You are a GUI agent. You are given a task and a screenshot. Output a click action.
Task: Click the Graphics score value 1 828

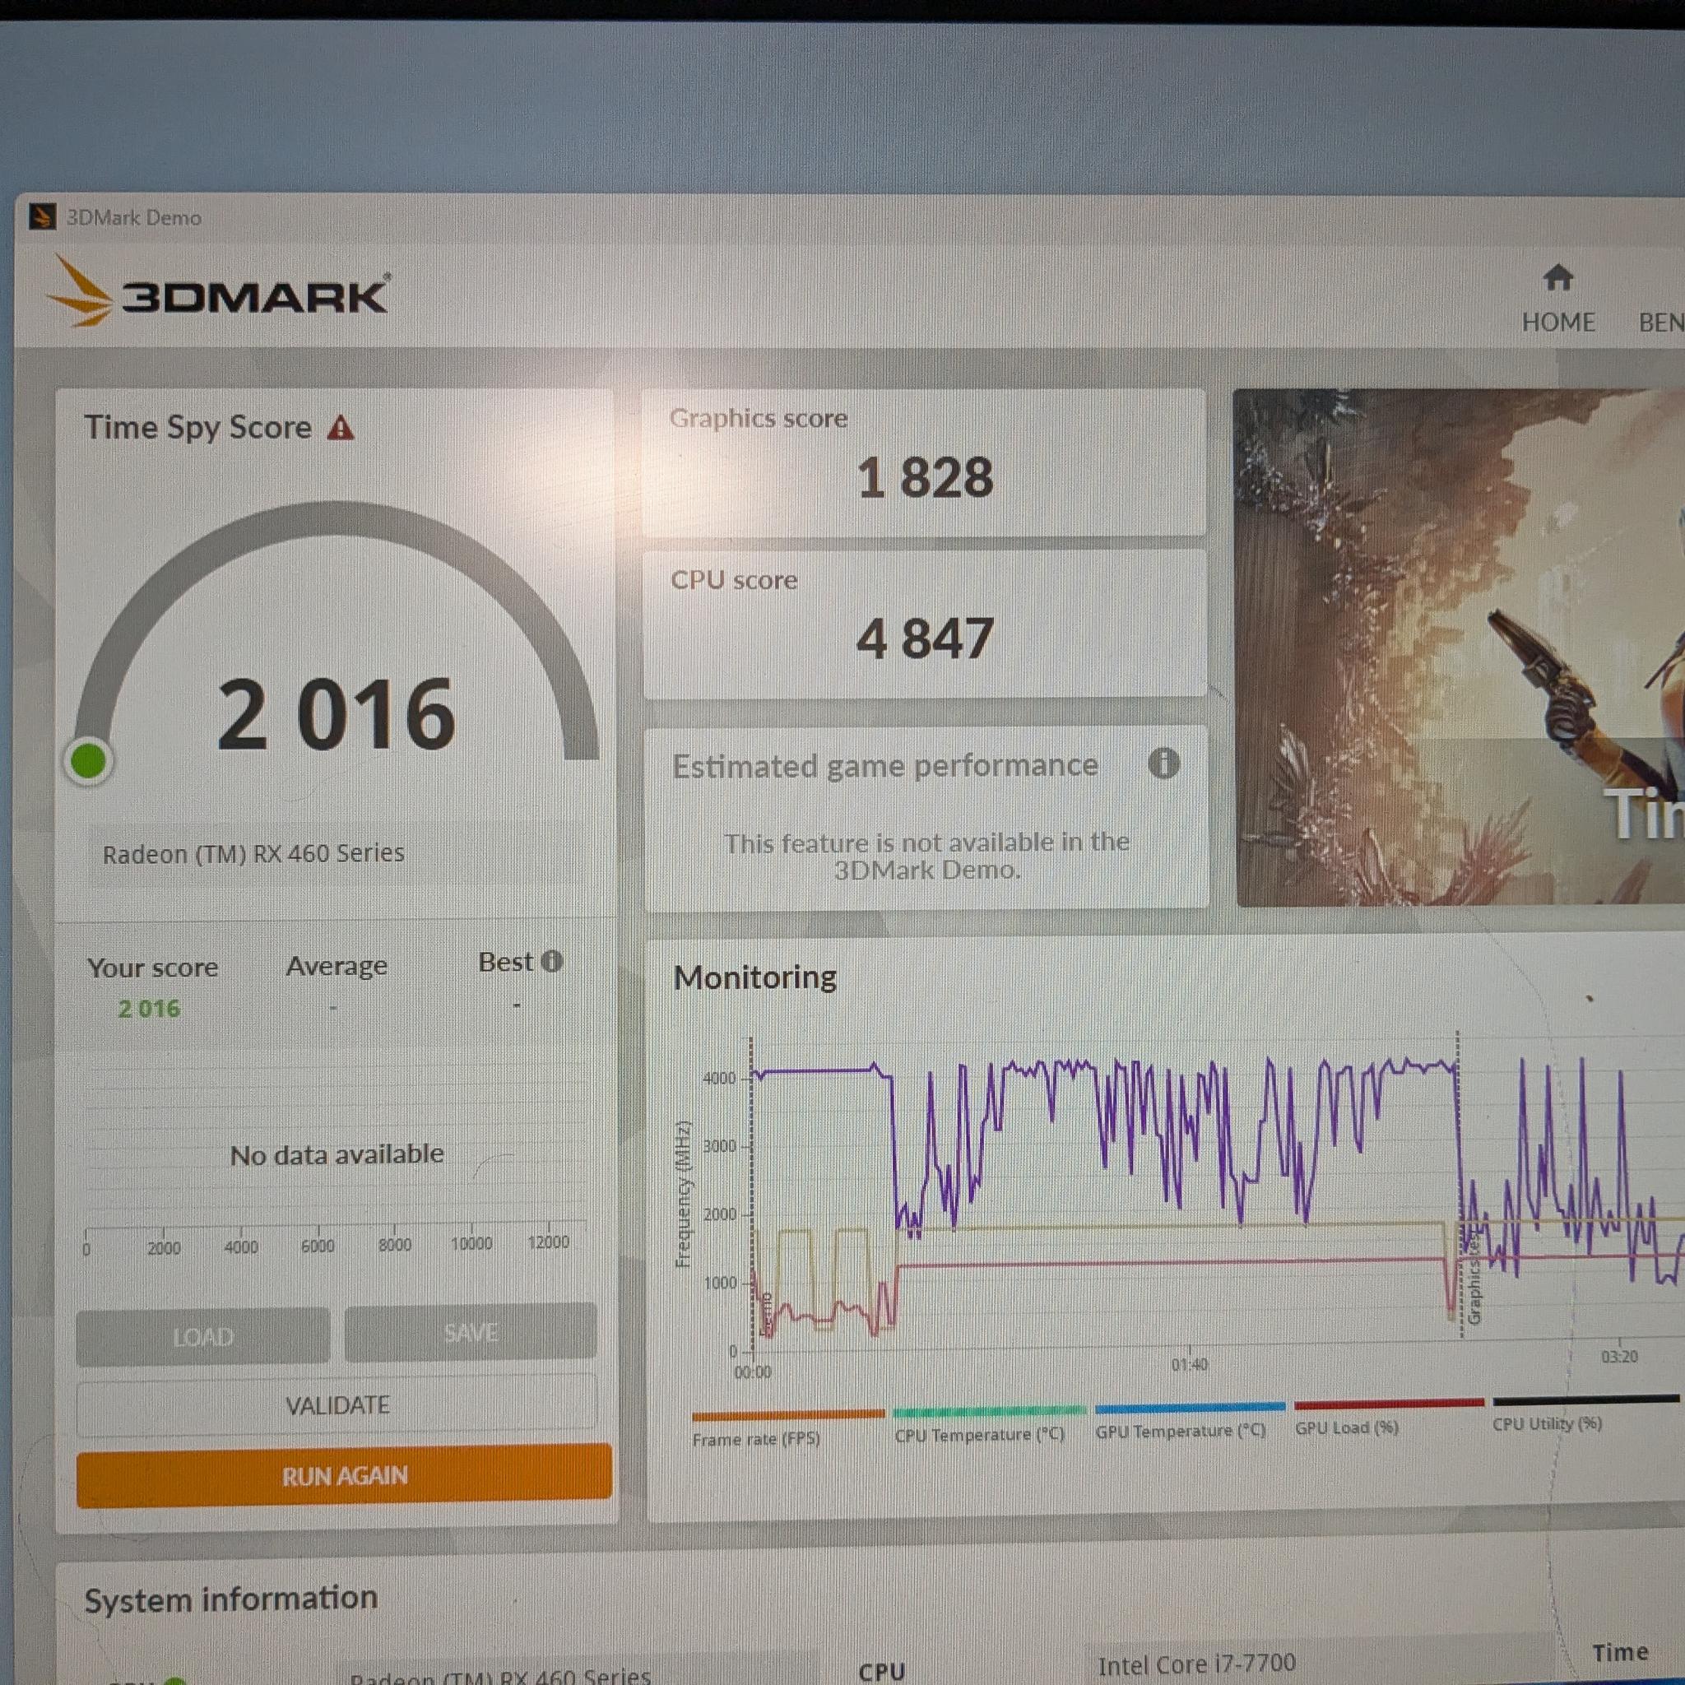926,479
